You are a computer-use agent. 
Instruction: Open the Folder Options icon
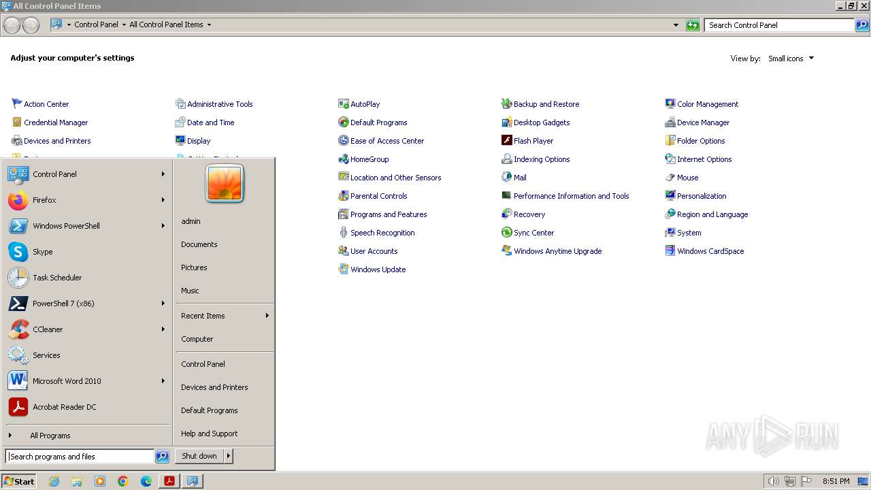pyautogui.click(x=670, y=141)
